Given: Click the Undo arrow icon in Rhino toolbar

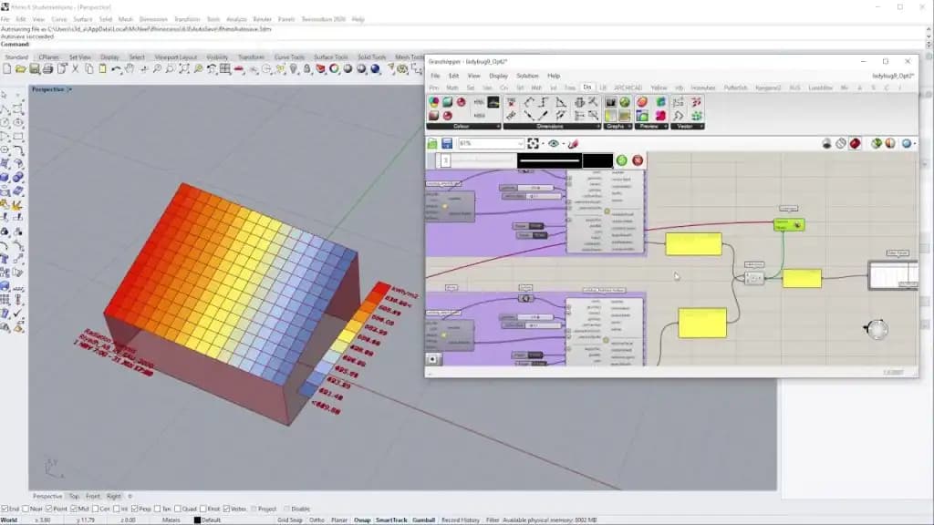Looking at the screenshot, I should 116,69.
